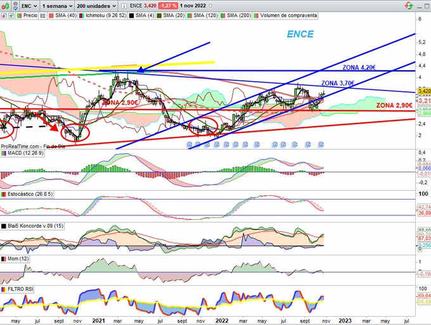Screen dimensions: 431x325
Task: Click the small circle status indicator after date
Action: 210,6
